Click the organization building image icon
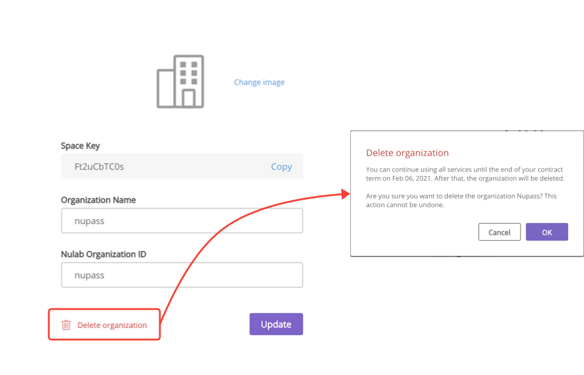 coord(180,82)
